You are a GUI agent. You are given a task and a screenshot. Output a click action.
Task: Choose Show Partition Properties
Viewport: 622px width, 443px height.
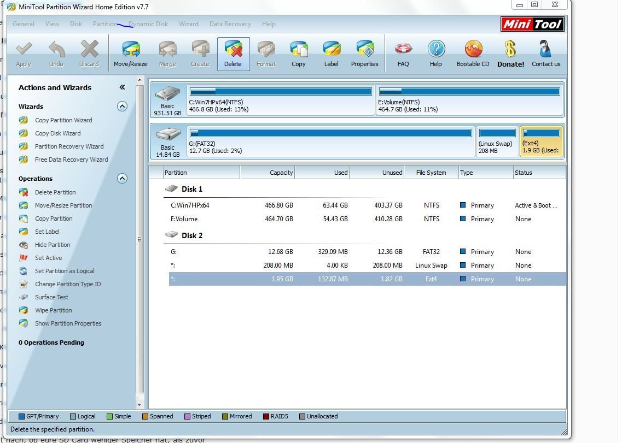tap(68, 323)
